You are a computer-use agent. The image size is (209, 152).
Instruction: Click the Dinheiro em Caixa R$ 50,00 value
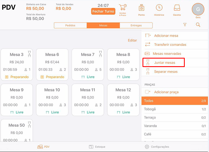[35, 8]
